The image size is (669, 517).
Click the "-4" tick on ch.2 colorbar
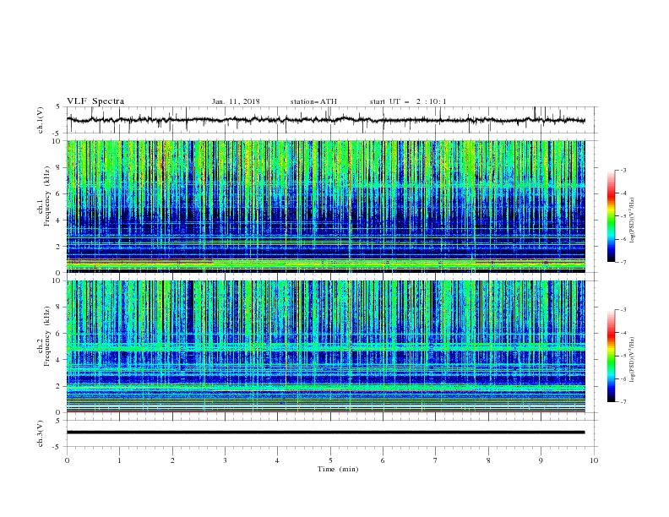point(623,333)
